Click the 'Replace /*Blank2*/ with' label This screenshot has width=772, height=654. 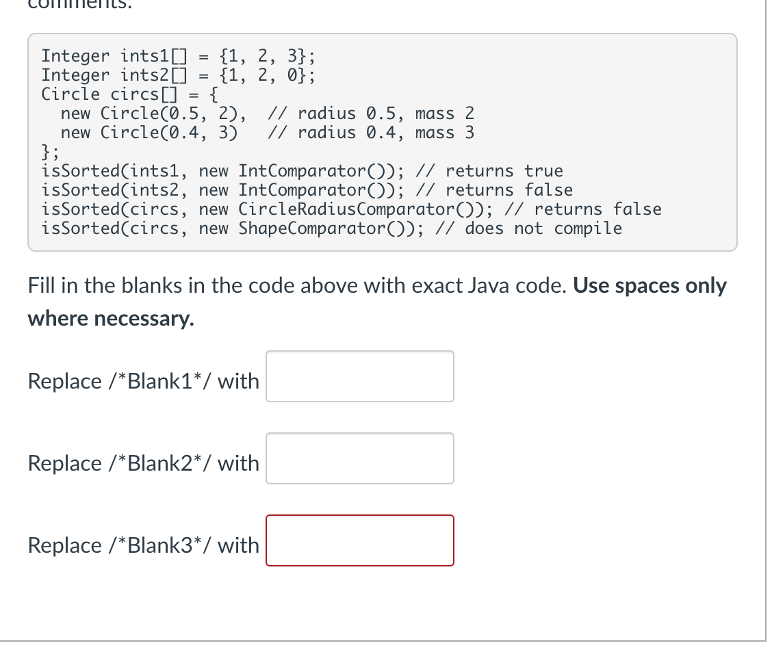tap(143, 464)
